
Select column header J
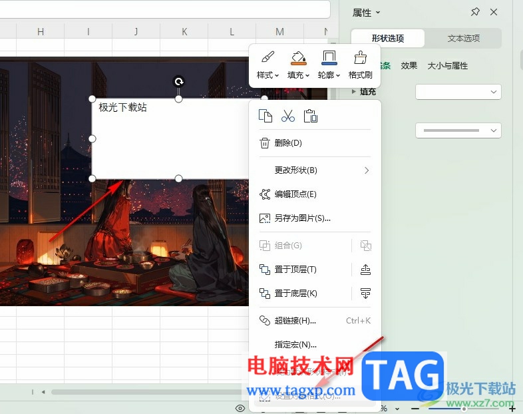click(x=136, y=32)
